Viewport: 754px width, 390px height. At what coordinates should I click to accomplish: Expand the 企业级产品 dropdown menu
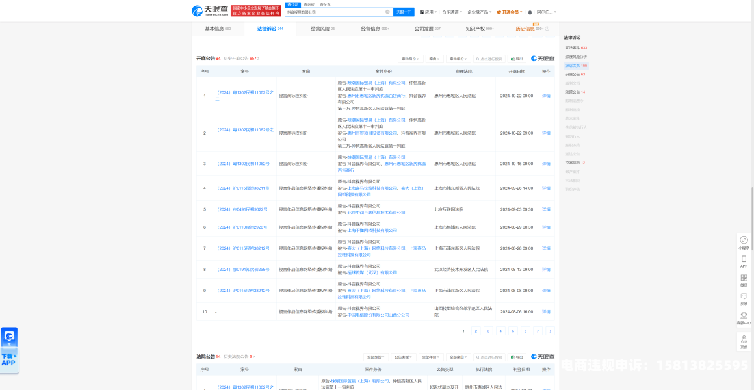pyautogui.click(x=480, y=12)
